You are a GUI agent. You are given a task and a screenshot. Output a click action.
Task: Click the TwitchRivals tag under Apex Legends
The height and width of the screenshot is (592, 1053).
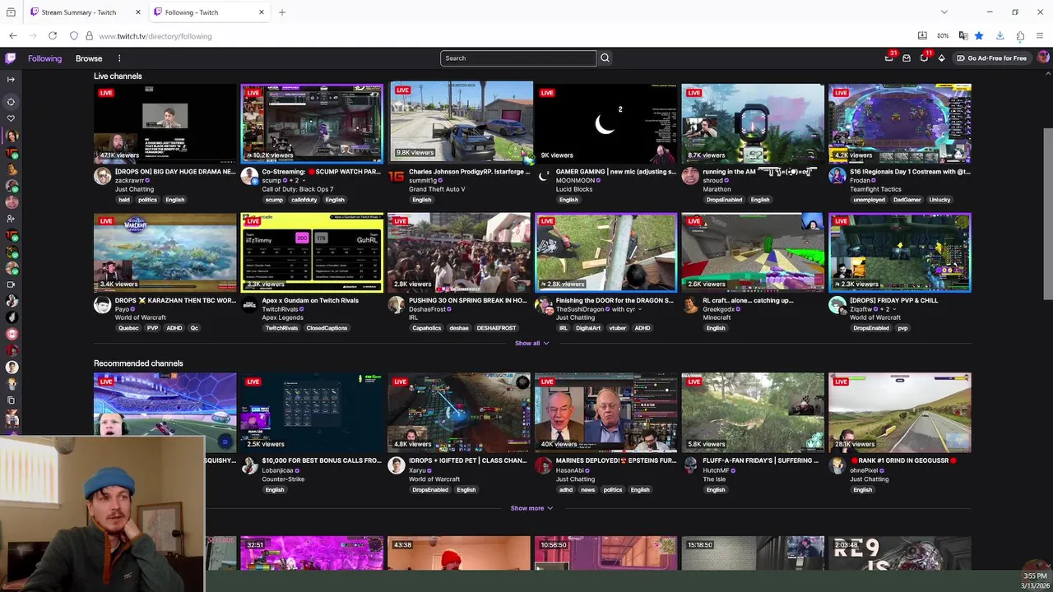[x=281, y=328]
